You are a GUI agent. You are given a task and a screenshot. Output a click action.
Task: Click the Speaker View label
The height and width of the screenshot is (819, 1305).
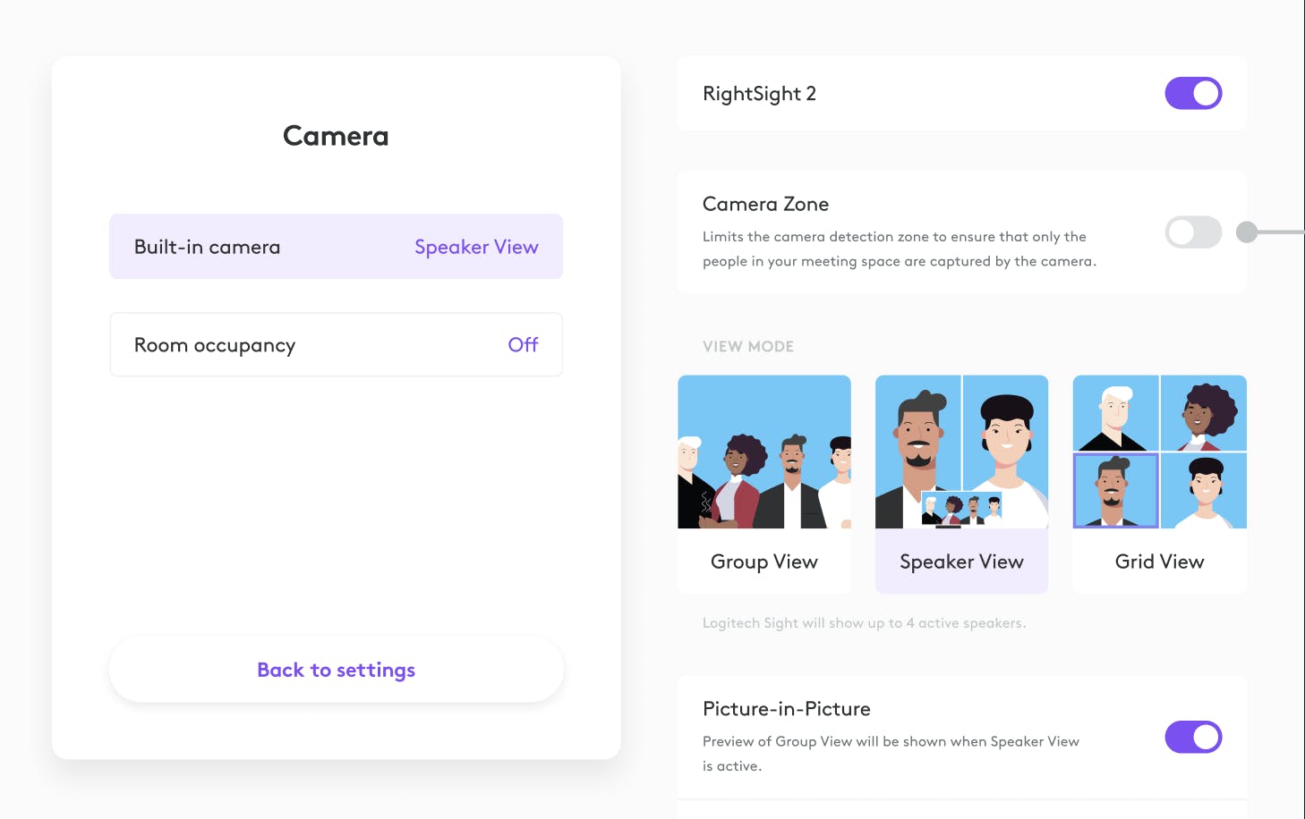[961, 561]
